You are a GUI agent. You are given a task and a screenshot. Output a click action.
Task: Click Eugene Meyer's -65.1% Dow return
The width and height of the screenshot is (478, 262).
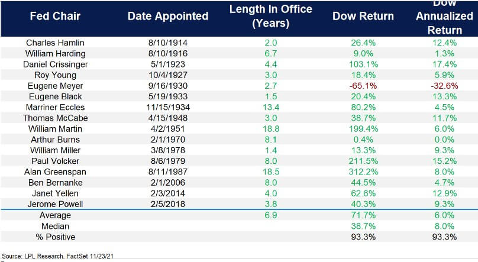(x=363, y=86)
